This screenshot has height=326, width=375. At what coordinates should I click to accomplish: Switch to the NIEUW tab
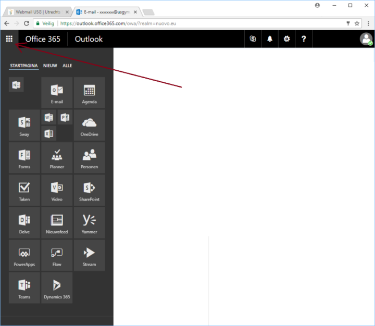[x=50, y=66]
